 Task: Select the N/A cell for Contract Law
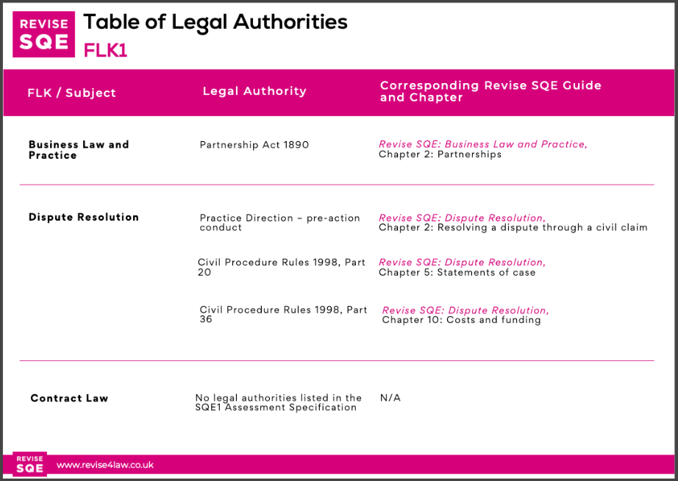click(x=390, y=398)
